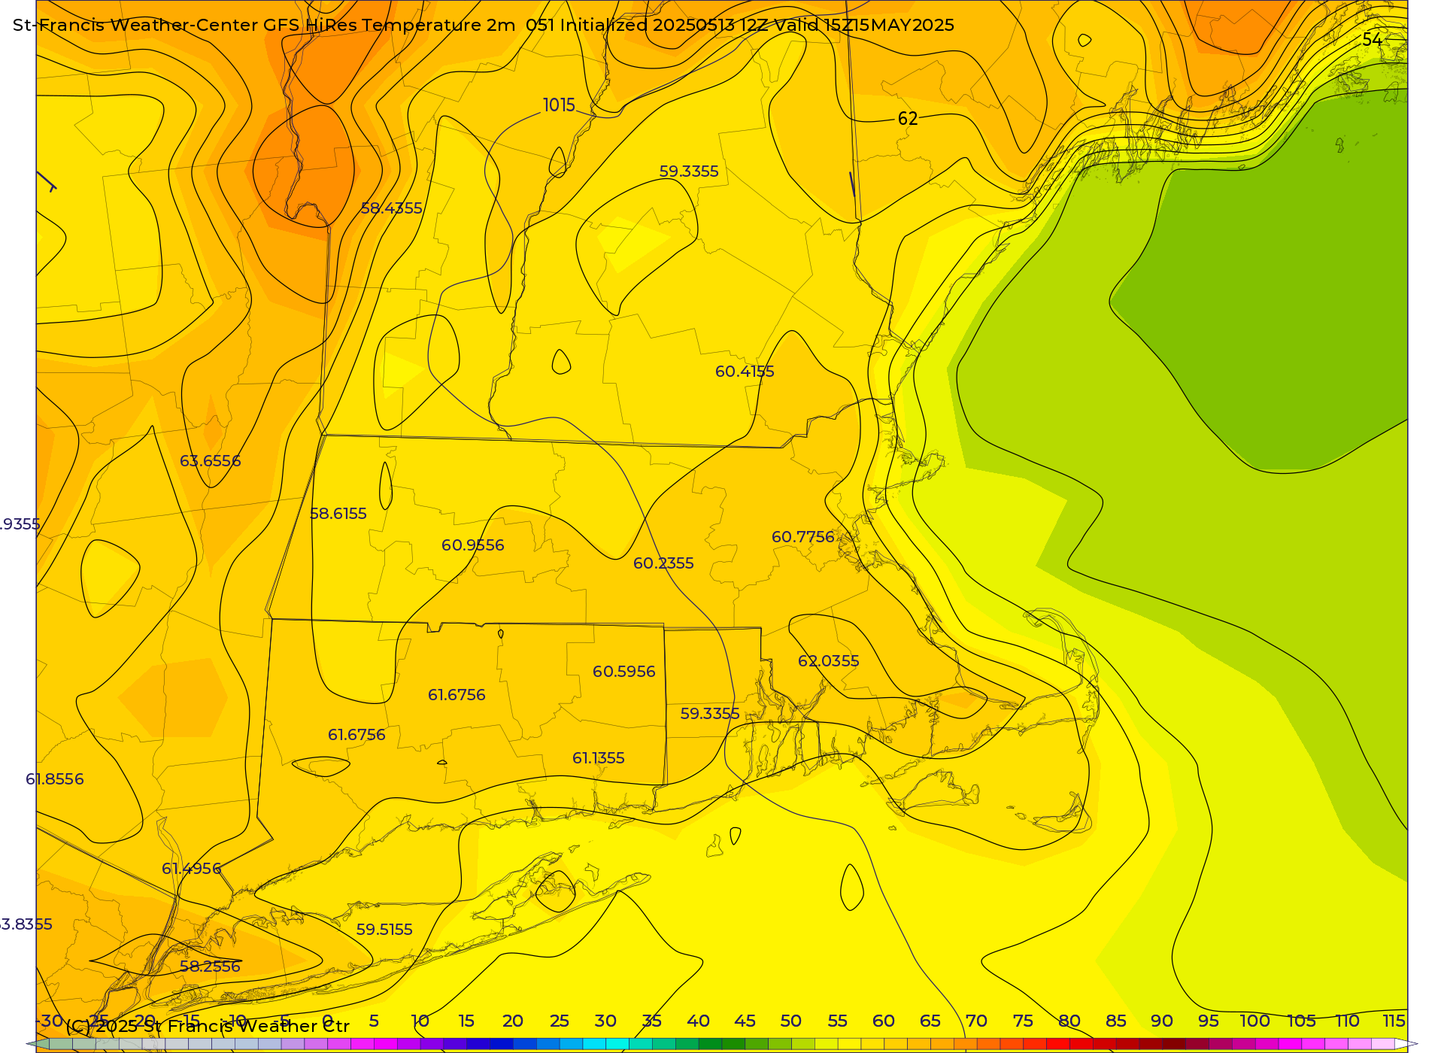Click the 60.4155 temperature reading
Image resolution: width=1444 pixels, height=1053 pixels.
(x=745, y=372)
